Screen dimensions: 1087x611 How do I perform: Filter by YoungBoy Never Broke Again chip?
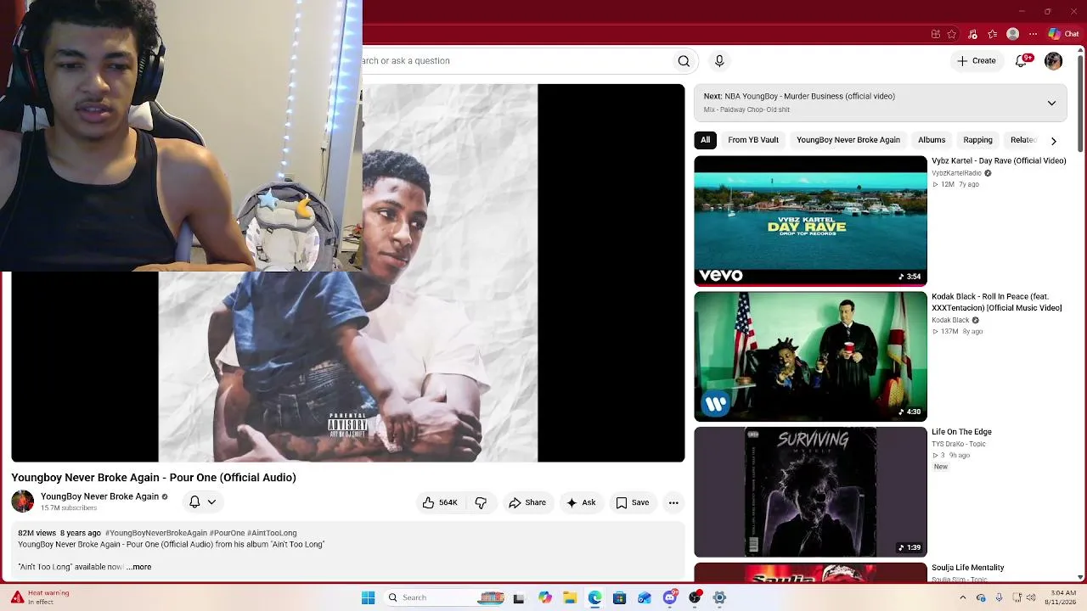(x=848, y=140)
